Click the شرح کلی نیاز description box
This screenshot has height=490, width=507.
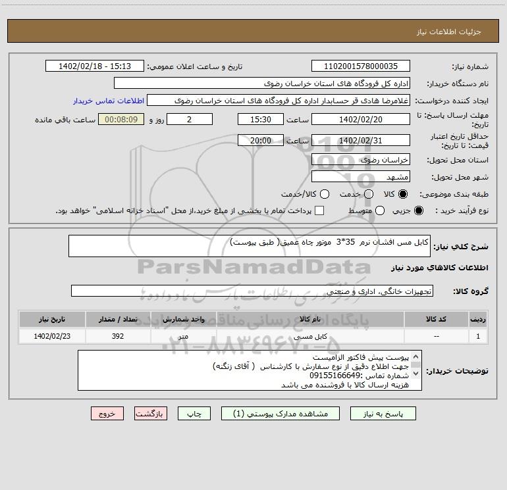pos(250,246)
